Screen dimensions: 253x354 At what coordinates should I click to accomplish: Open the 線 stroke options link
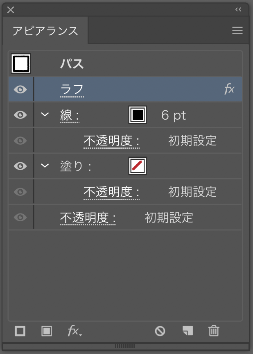[70, 116]
